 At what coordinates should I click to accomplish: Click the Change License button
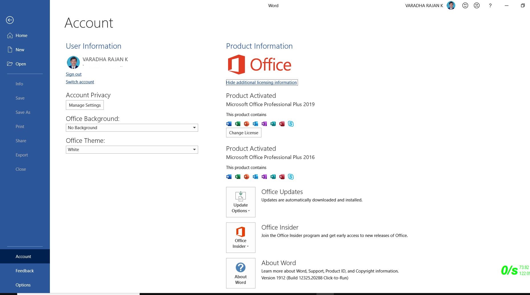(x=243, y=133)
